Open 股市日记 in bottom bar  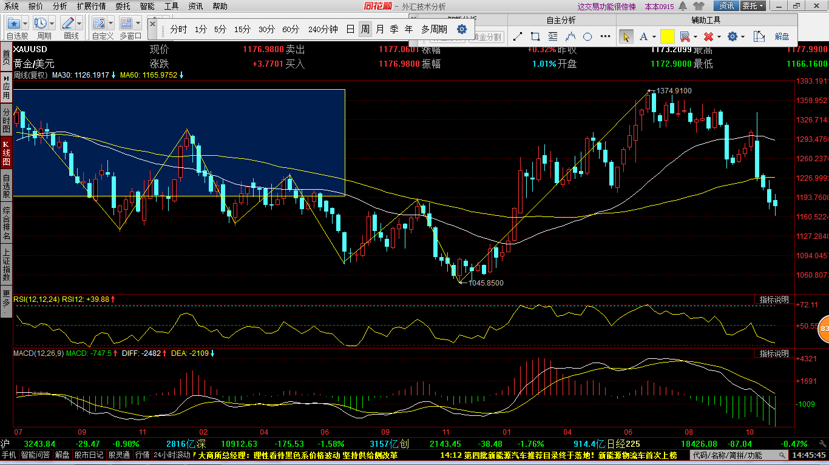(x=90, y=455)
